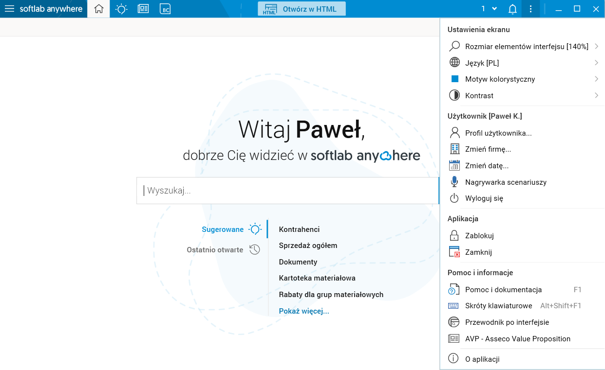The image size is (605, 370).
Task: Open the Kontrahenci suggestion
Action: pyautogui.click(x=299, y=229)
